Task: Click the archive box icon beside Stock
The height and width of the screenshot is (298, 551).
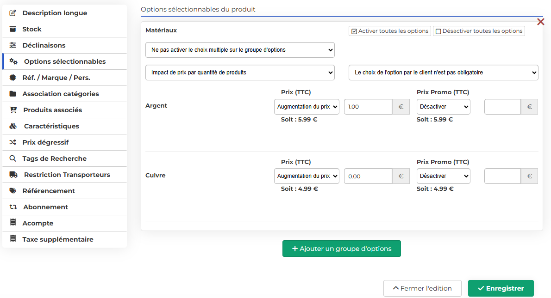Action: tap(13, 29)
